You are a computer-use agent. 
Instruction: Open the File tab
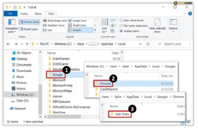[x=10, y=14]
